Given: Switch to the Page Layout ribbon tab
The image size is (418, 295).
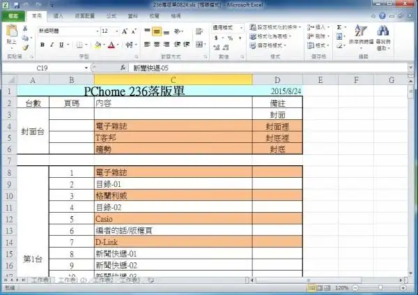Looking at the screenshot, I should (x=85, y=16).
